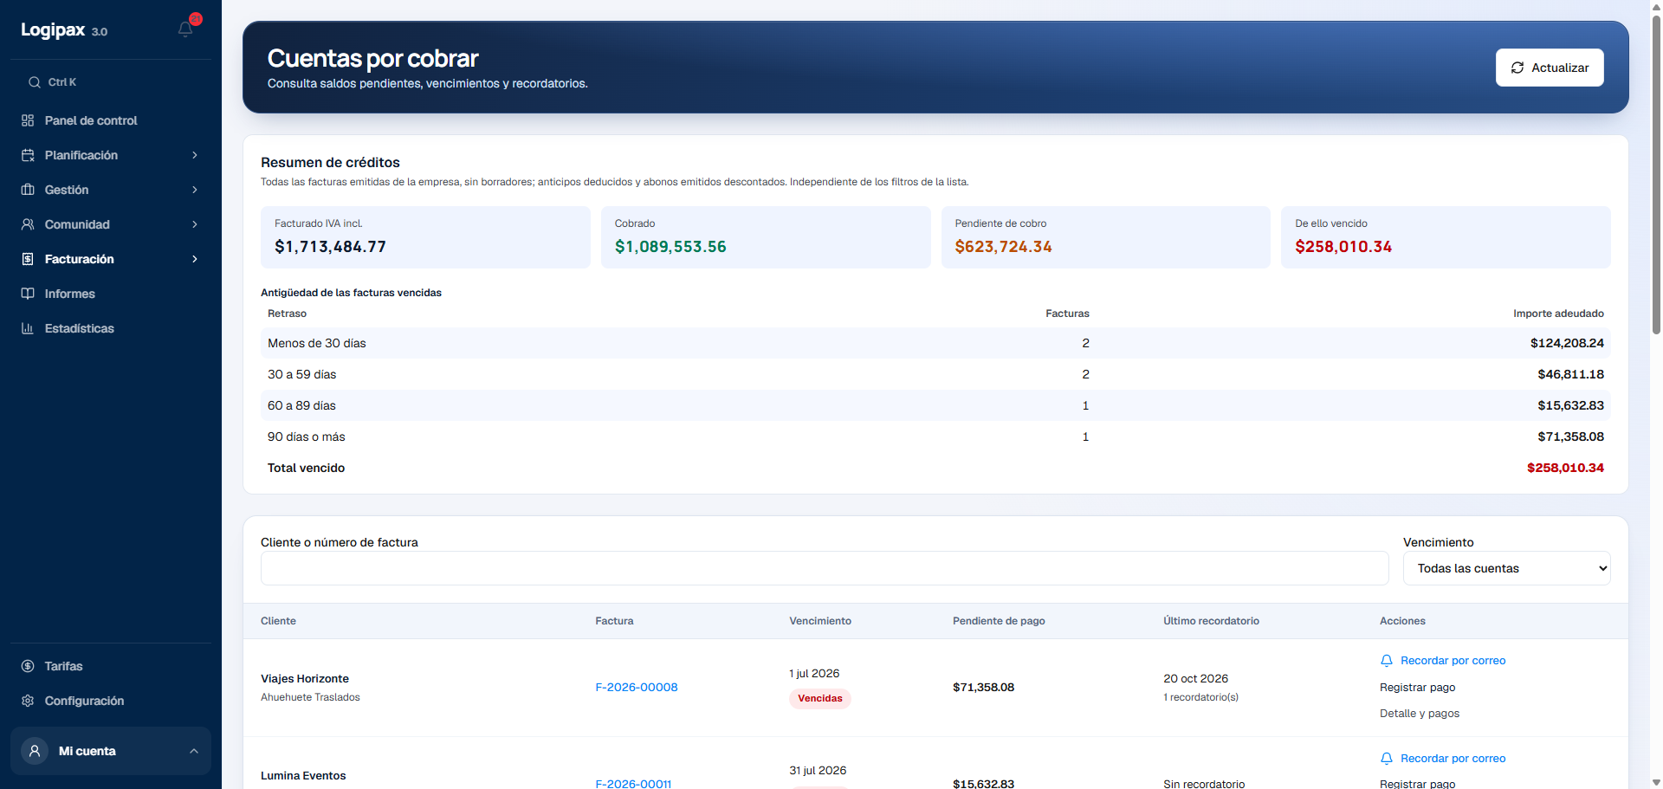Open invoice F-2026-00008

[x=637, y=688]
